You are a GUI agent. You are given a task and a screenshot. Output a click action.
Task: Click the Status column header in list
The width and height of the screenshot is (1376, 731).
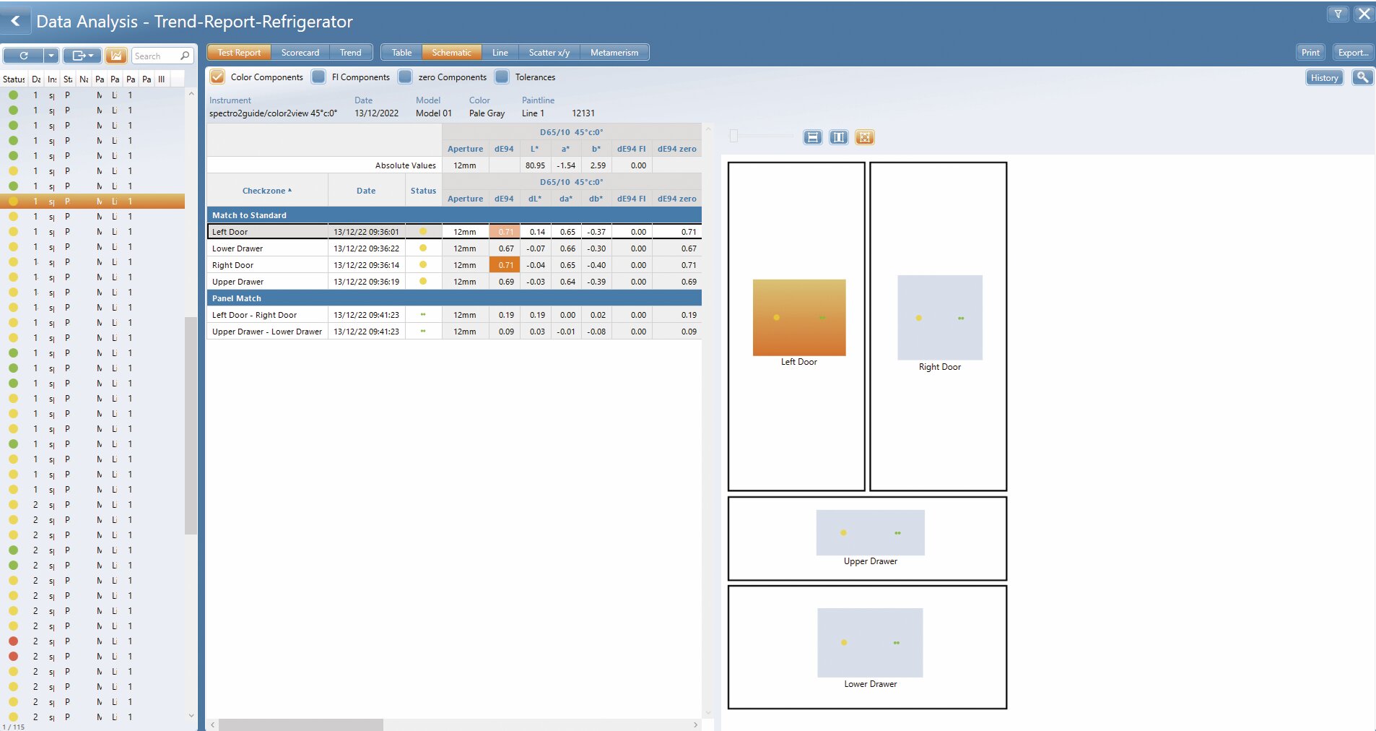pos(14,79)
